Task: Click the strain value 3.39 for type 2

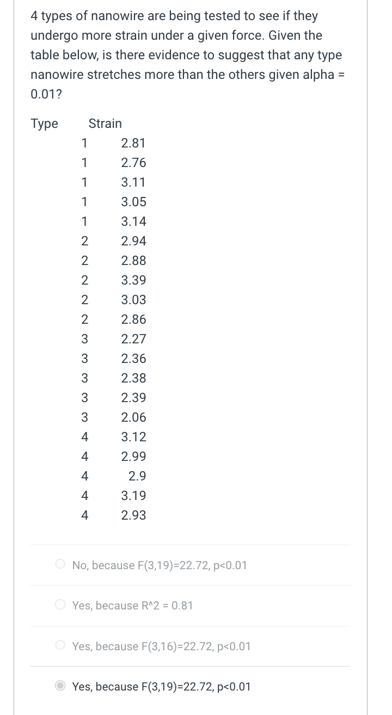Action: [133, 280]
